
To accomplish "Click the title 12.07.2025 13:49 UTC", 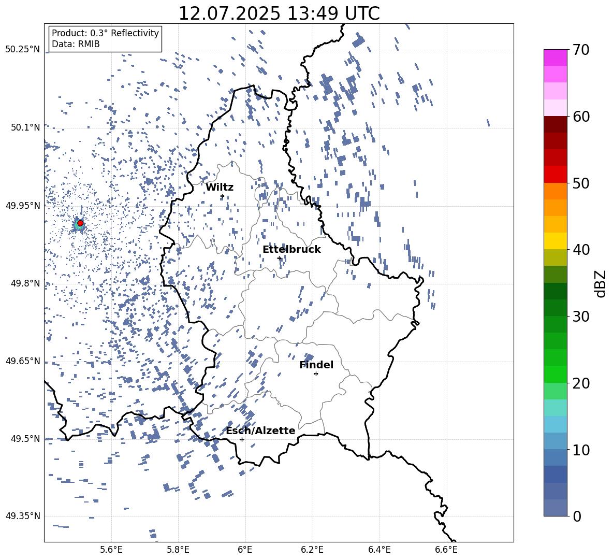I will (x=279, y=13).
